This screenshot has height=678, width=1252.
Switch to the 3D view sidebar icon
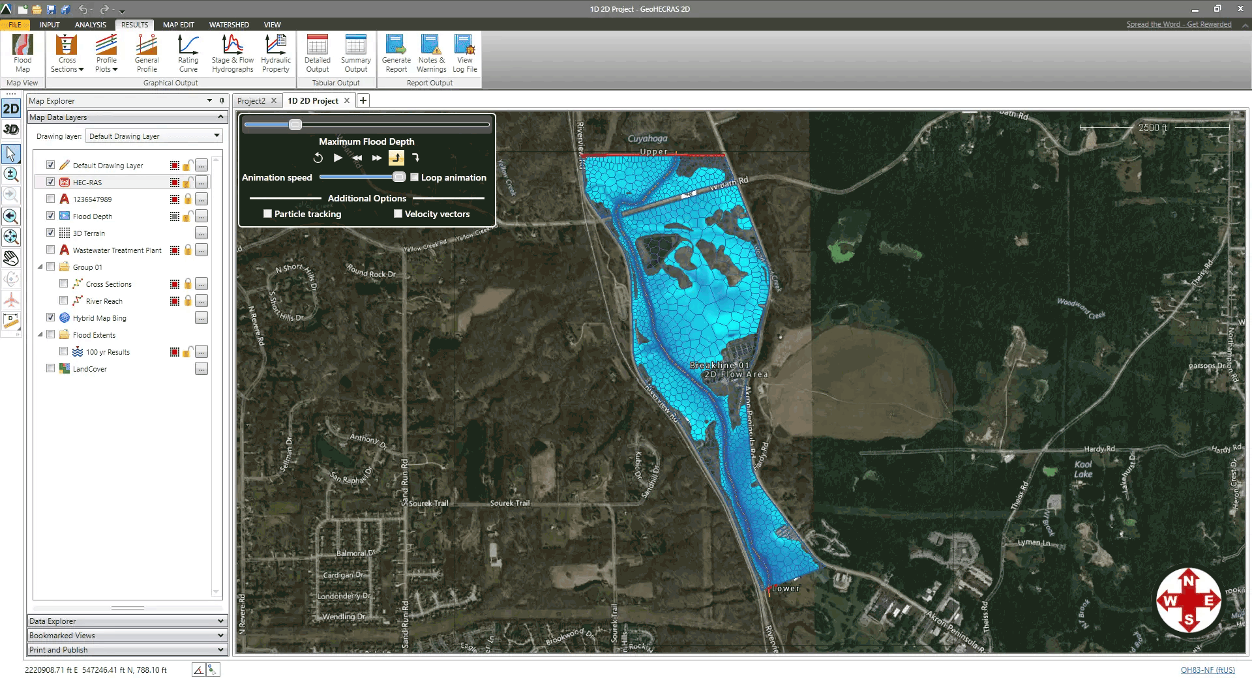click(x=10, y=130)
